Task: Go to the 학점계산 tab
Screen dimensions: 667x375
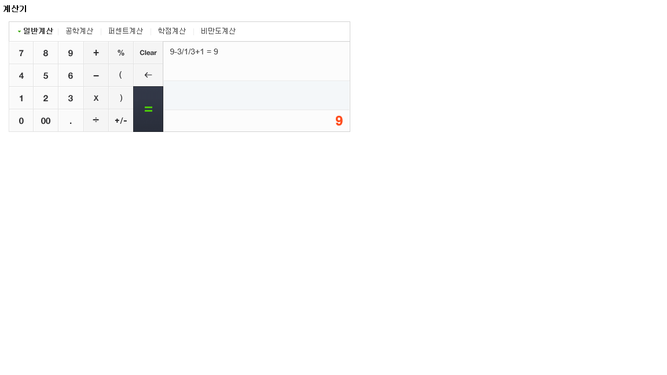Action: (172, 31)
